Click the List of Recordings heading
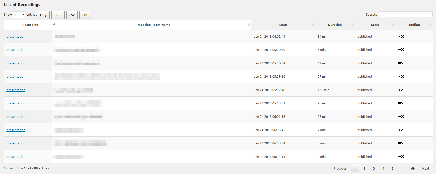Viewport: 436px width, 174px height. pyautogui.click(x=22, y=5)
